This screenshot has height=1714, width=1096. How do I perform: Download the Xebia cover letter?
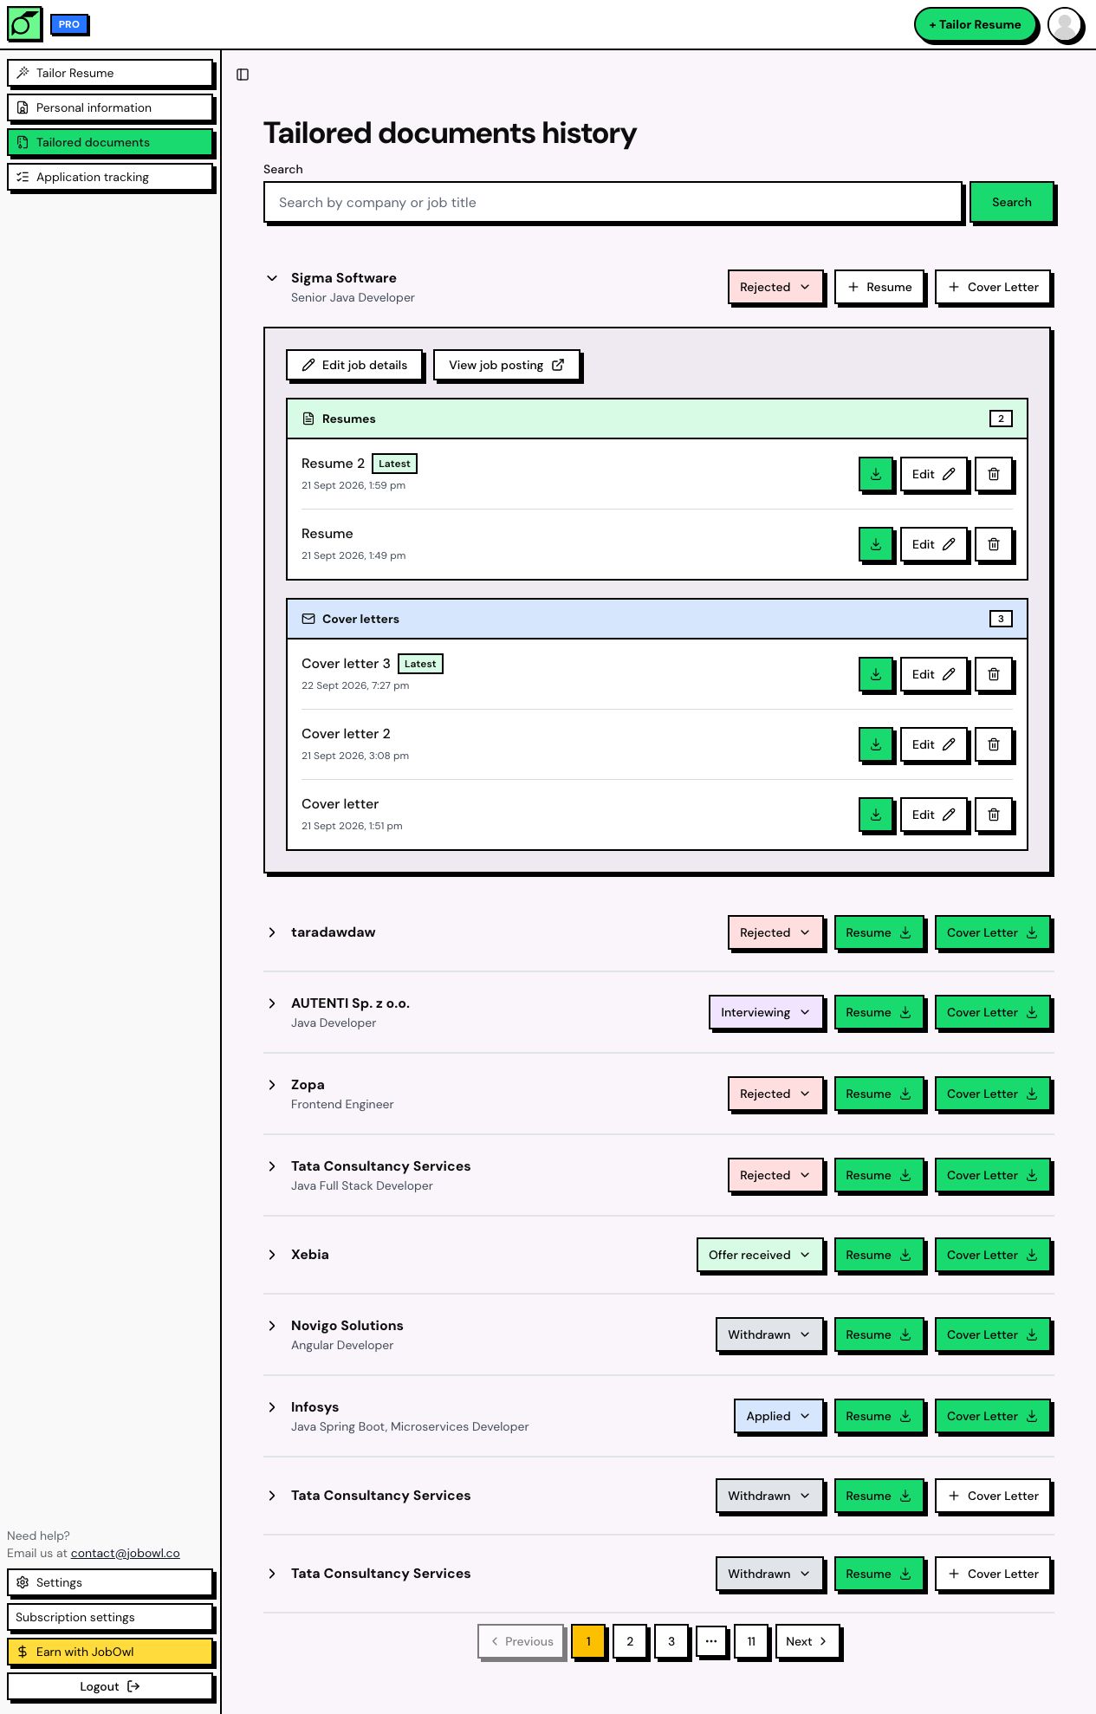pos(993,1255)
